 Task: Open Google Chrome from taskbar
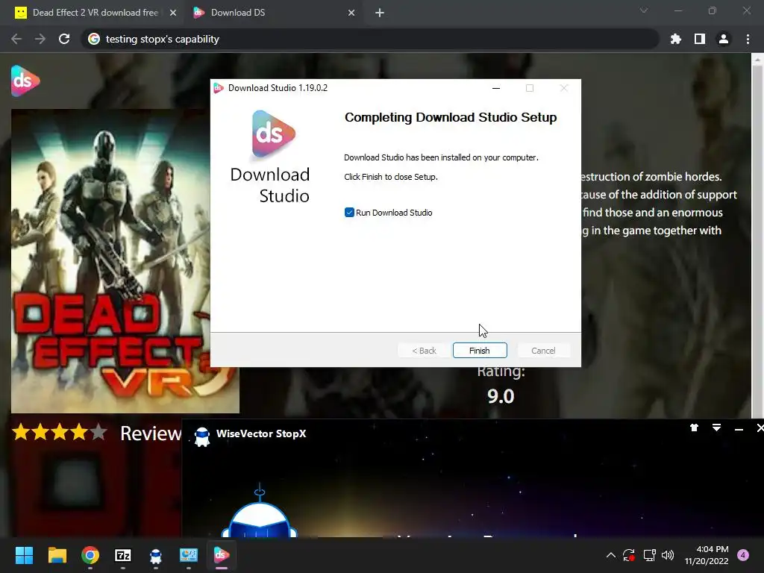(90, 555)
